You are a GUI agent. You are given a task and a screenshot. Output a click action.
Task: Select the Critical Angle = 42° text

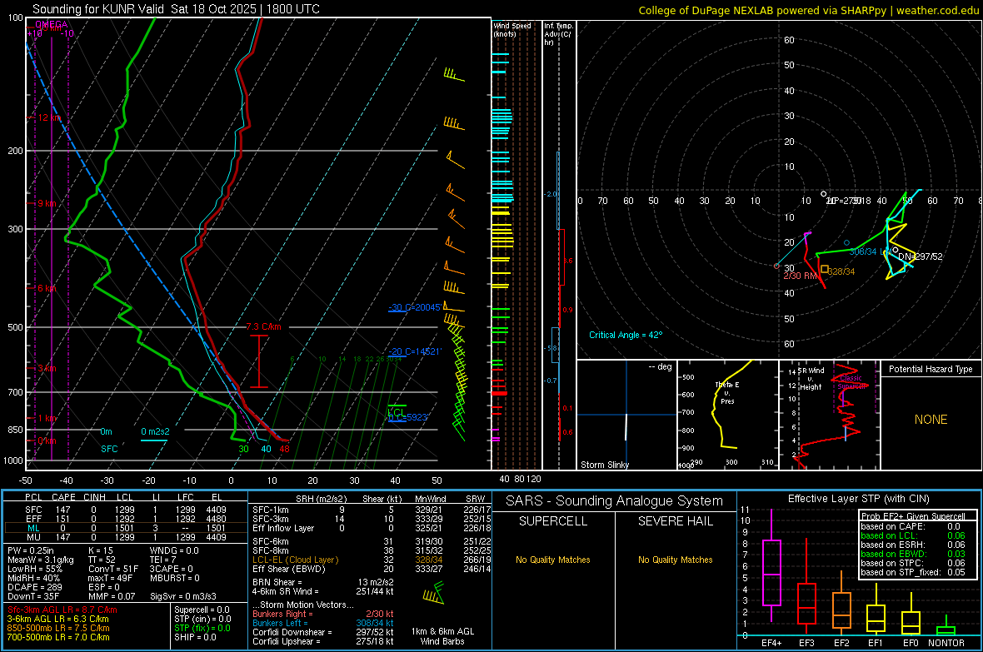point(625,335)
